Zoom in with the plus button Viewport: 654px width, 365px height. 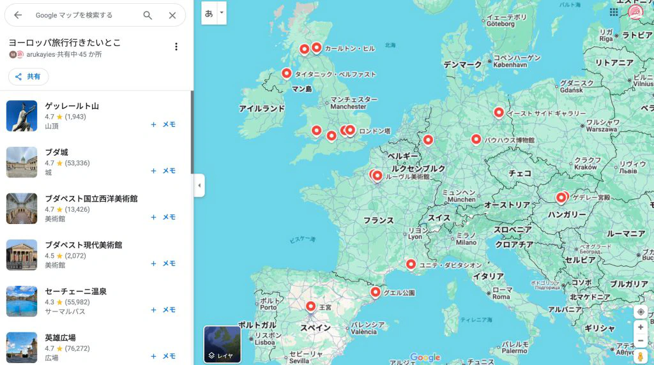(641, 327)
